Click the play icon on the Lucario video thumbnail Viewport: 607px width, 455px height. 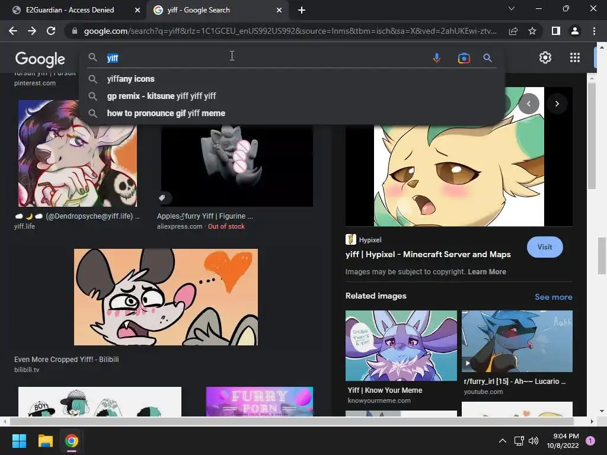tap(468, 363)
